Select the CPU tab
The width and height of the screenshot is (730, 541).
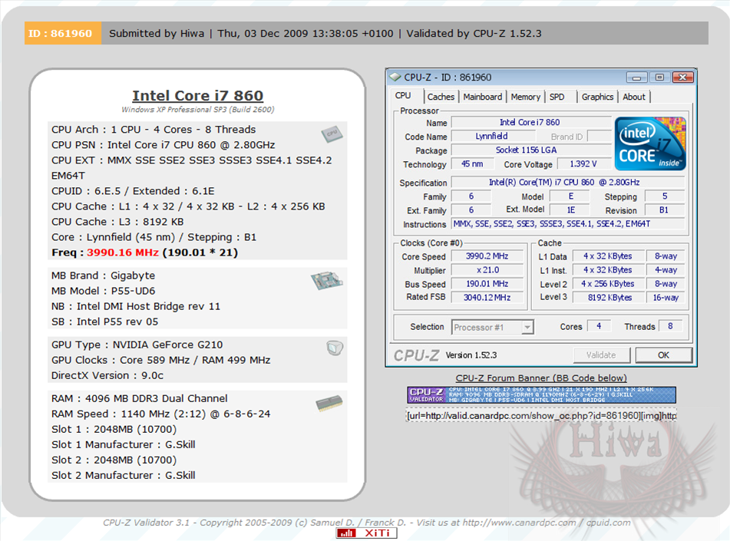click(x=403, y=96)
